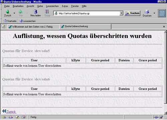Toggle the online/offline plug icon

(156, 117)
